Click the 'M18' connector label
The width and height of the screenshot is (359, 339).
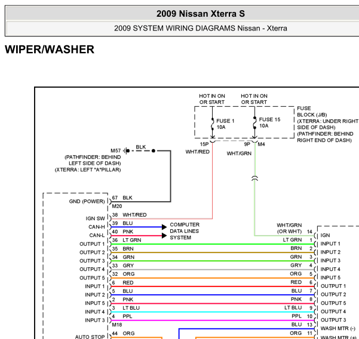pos(116,325)
